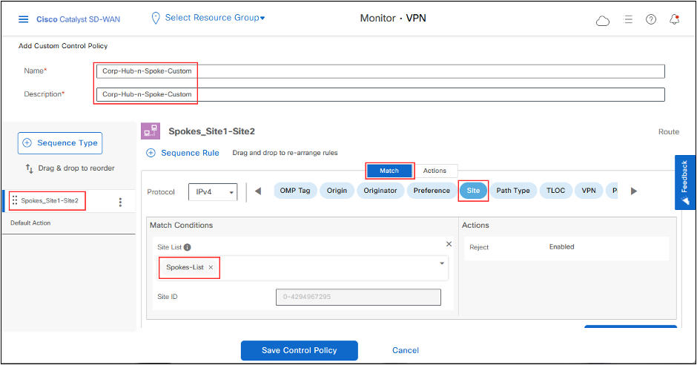Click the Site ID input field
This screenshot has height=365, width=697.
358,297
